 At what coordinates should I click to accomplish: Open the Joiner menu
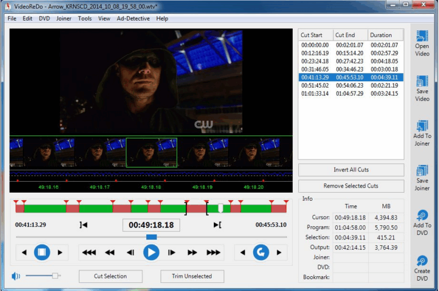[64, 18]
